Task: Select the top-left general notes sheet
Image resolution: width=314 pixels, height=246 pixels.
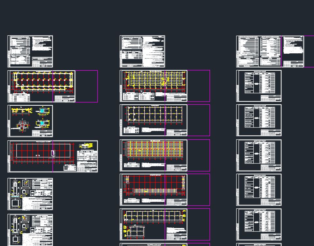Action: point(30,51)
